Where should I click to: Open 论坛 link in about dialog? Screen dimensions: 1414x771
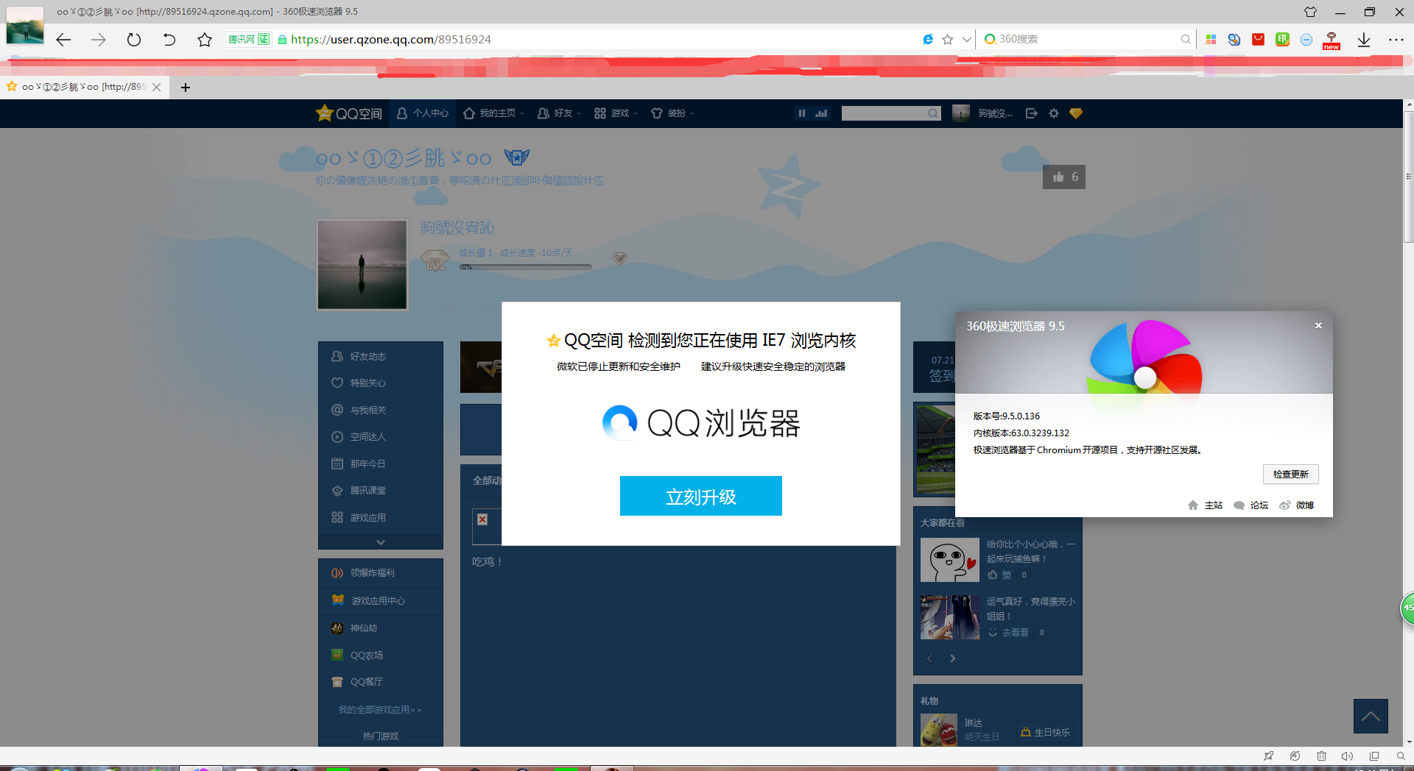(x=1251, y=505)
